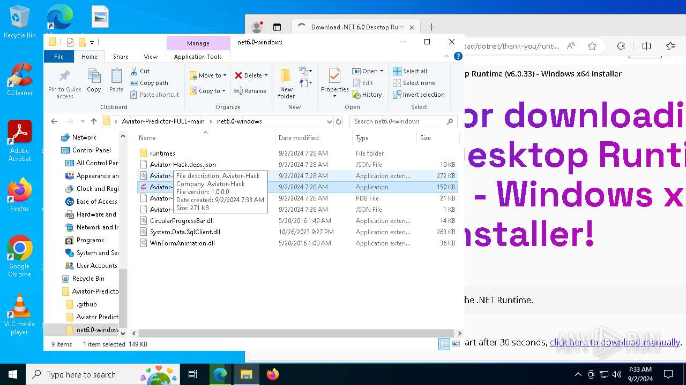Image resolution: width=686 pixels, height=385 pixels.
Task: Refresh the net6.0-windows folder view
Action: pyautogui.click(x=339, y=121)
